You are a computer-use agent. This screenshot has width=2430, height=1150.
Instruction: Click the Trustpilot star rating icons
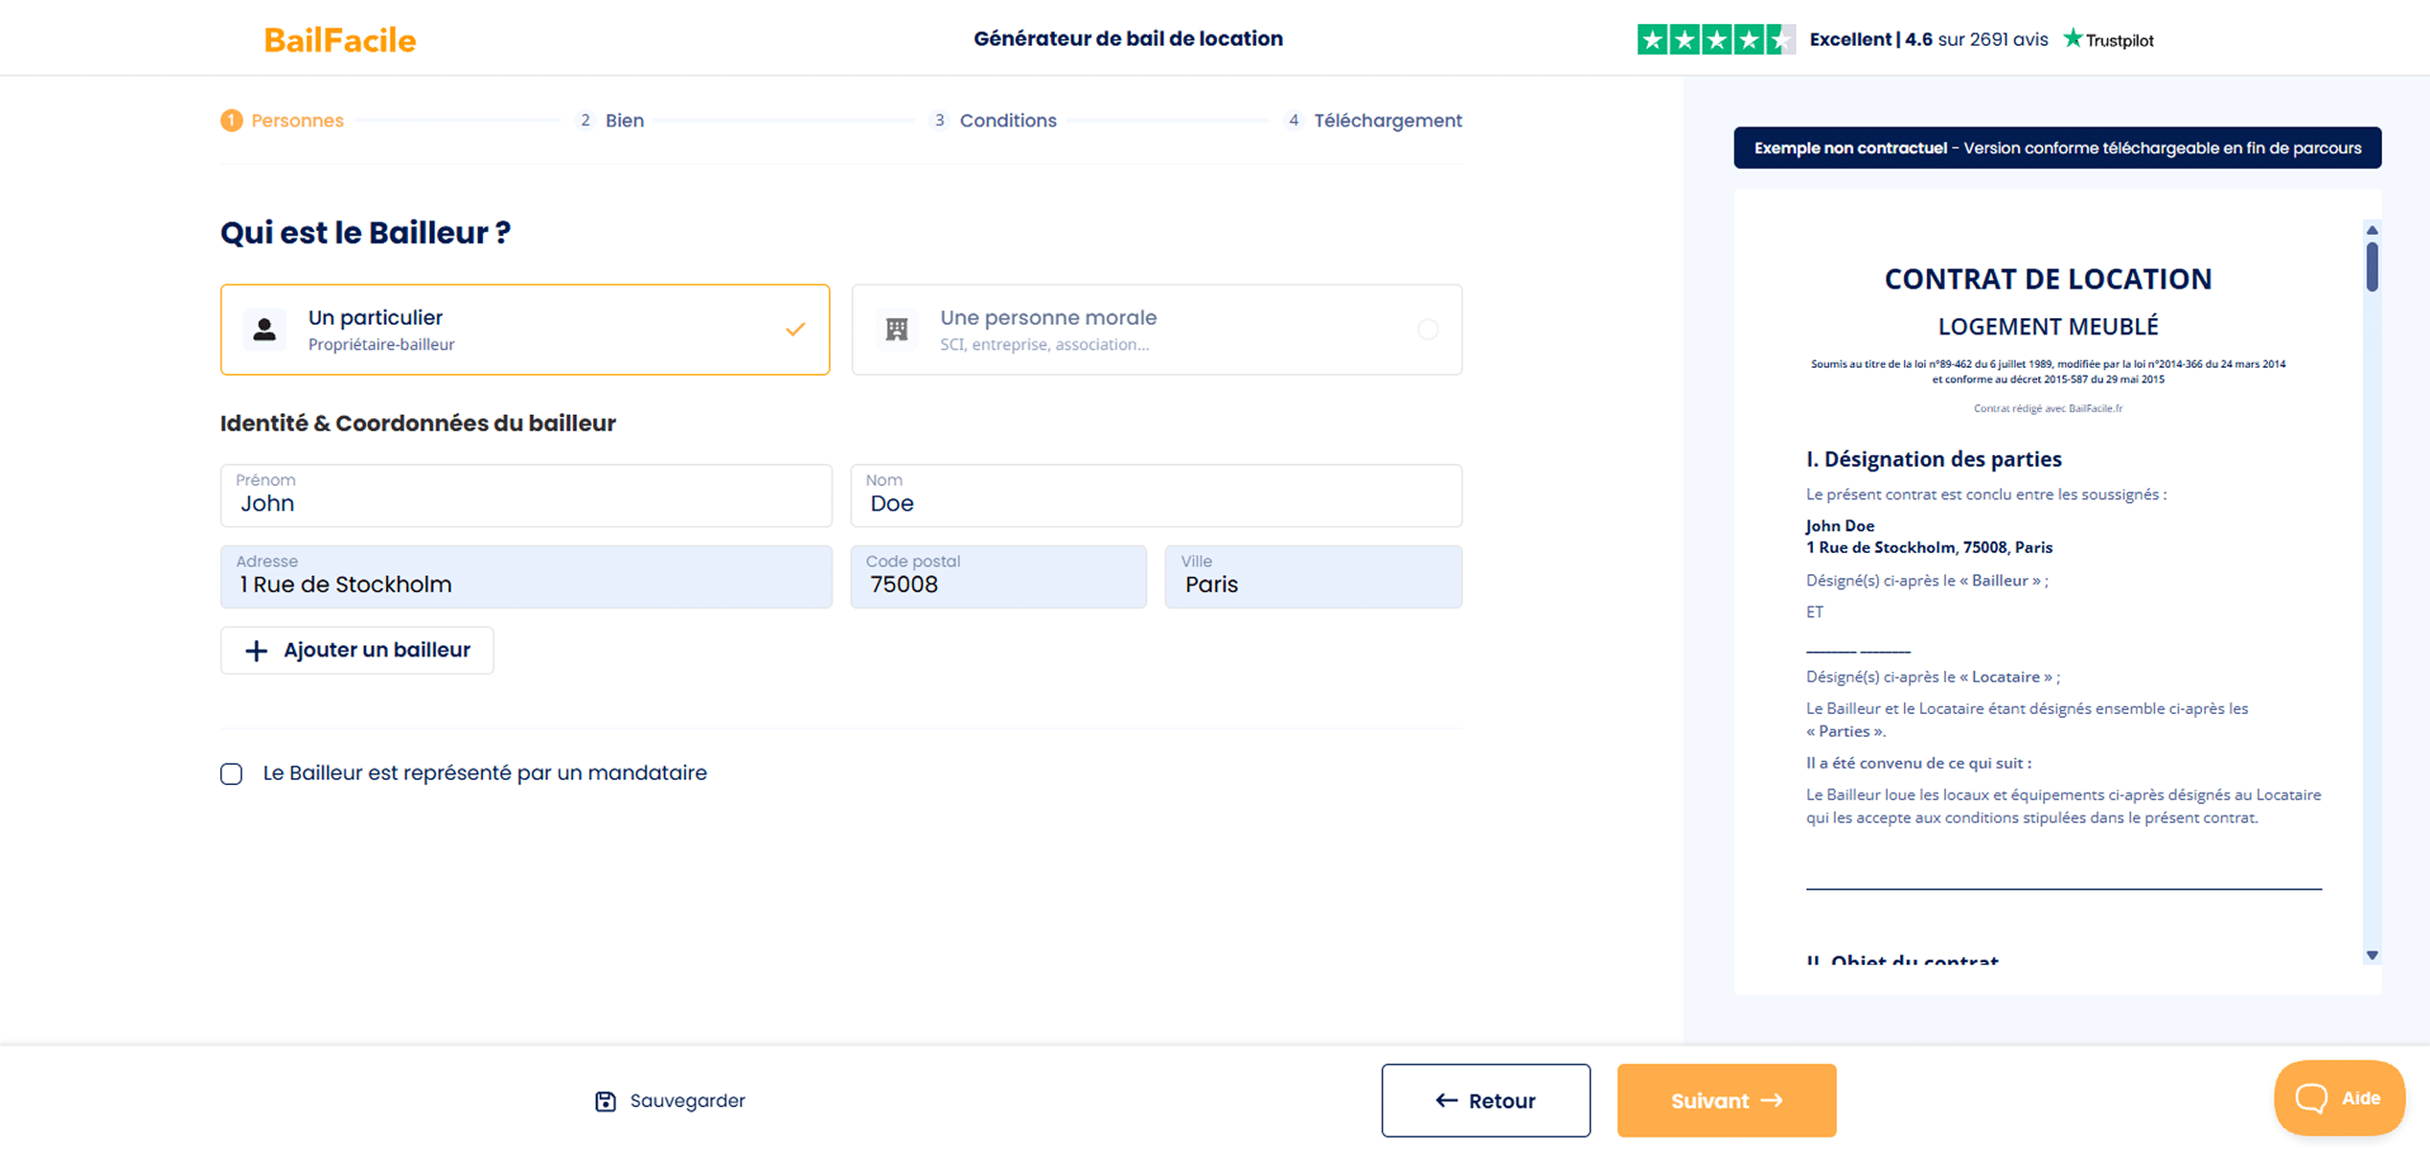pos(1716,39)
